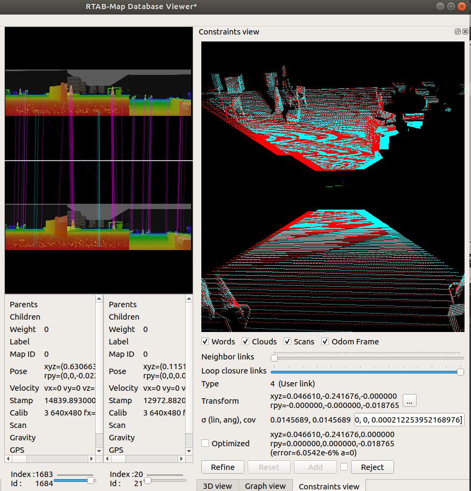This screenshot has width=471, height=491.
Task: Click the scroll-down arrow in the right node info panel
Action: click(189, 451)
